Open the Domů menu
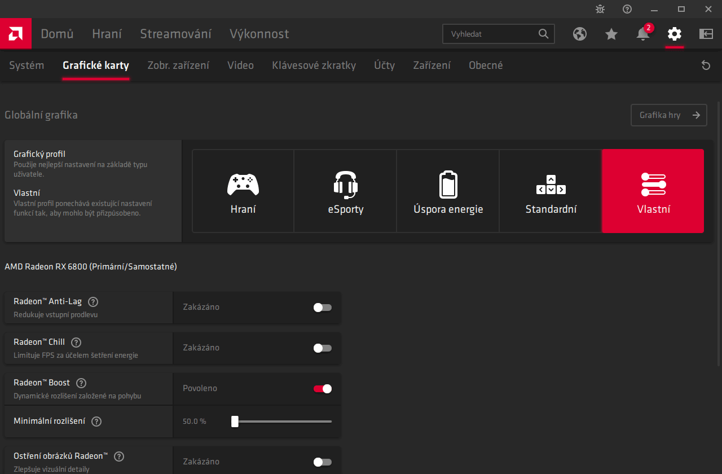722x474 pixels. coord(57,34)
